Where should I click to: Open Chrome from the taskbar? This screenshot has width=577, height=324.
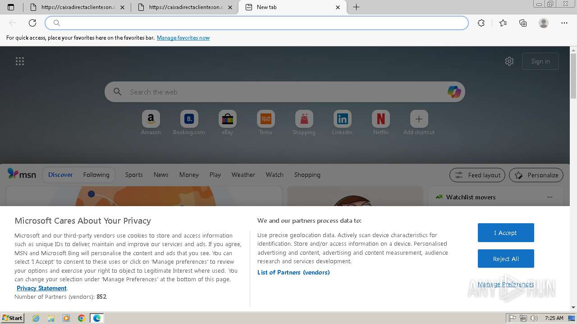[82, 318]
